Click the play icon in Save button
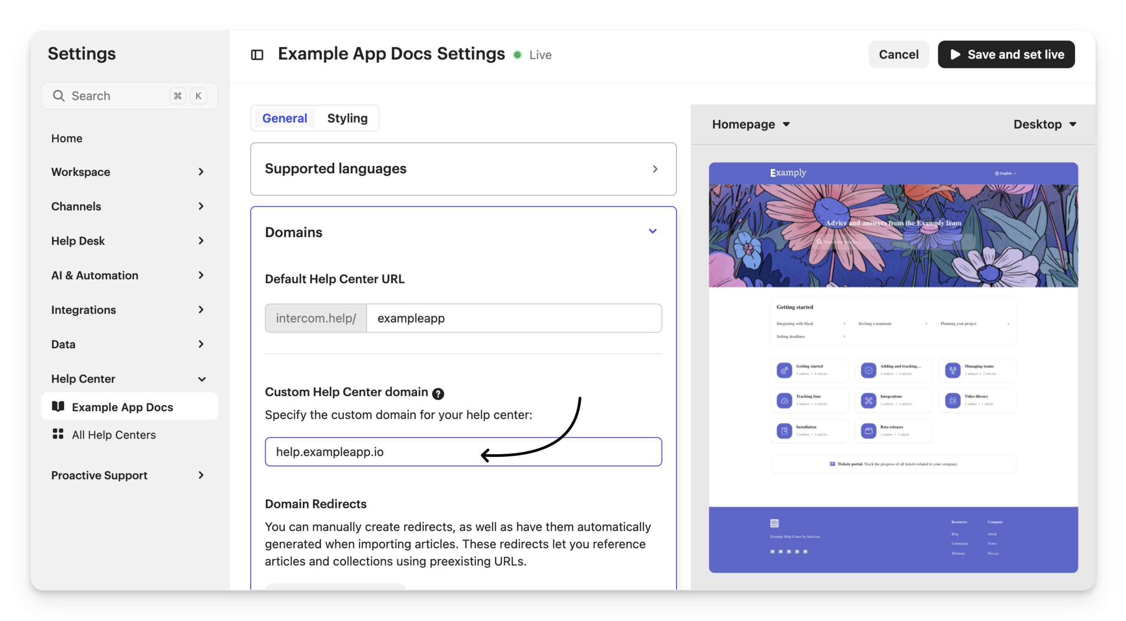 955,55
